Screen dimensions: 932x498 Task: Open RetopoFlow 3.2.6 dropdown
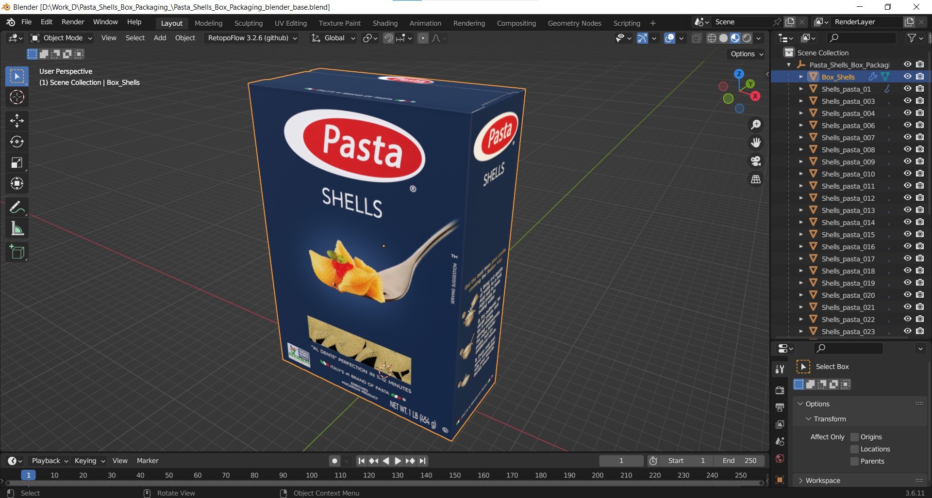(252, 38)
